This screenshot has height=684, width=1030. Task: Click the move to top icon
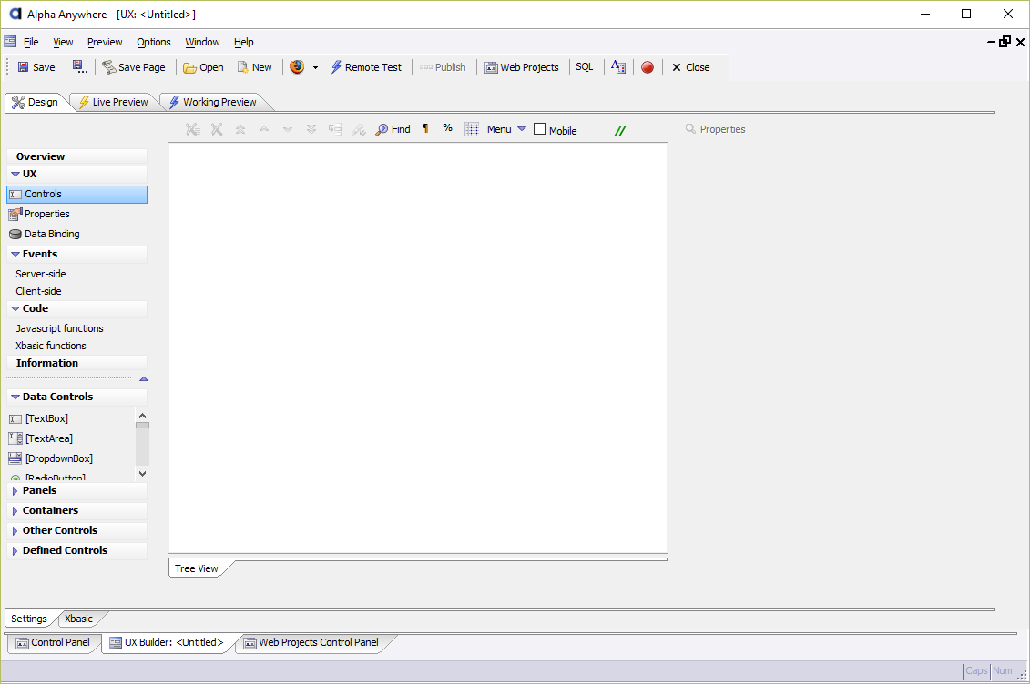(240, 130)
